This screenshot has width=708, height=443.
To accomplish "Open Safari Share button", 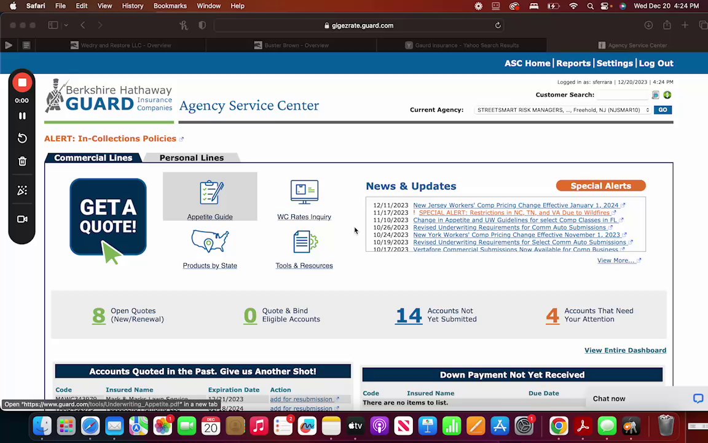I will pos(667,25).
